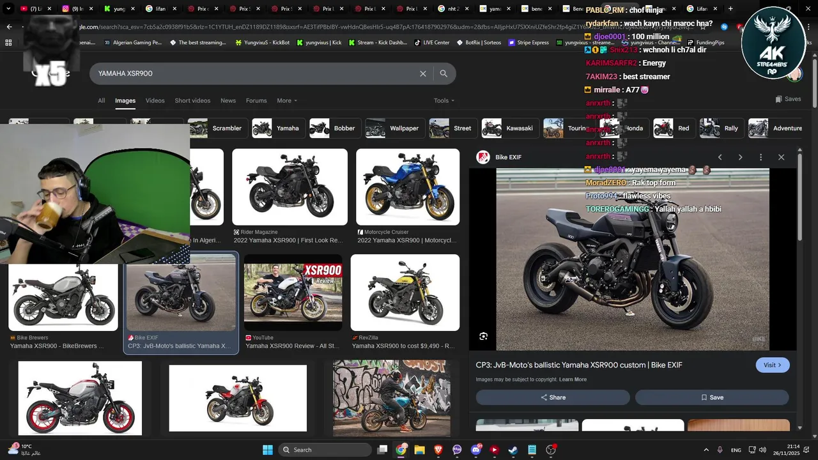The image size is (818, 460).
Task: Switch to the nht Google browser tab
Action: [x=454, y=9]
